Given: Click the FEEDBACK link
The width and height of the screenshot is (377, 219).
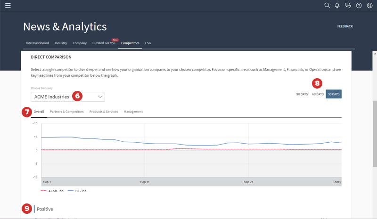Looking at the screenshot, I should [x=345, y=26].
